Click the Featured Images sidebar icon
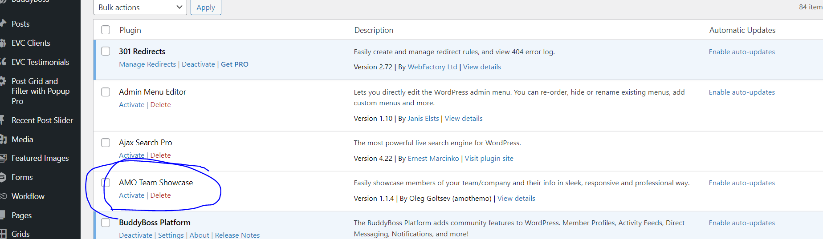Image resolution: width=823 pixels, height=239 pixels. pyautogui.click(x=3, y=158)
